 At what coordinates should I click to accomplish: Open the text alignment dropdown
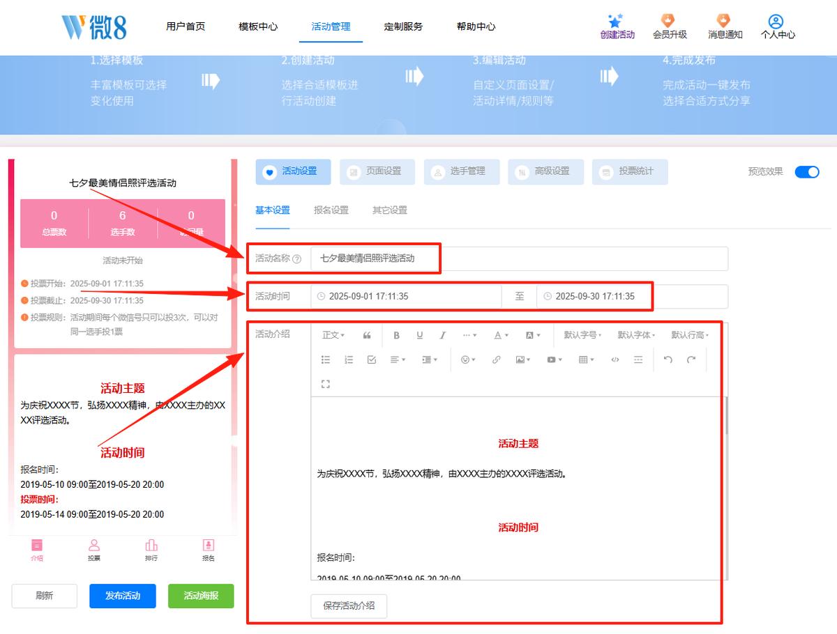pyautogui.click(x=398, y=359)
